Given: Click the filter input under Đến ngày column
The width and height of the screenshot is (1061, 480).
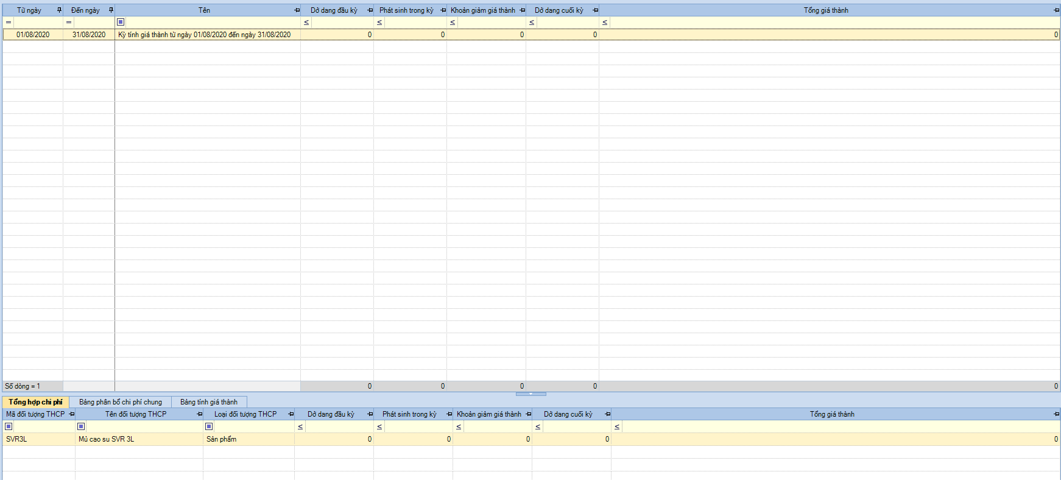Looking at the screenshot, I should 94,23.
